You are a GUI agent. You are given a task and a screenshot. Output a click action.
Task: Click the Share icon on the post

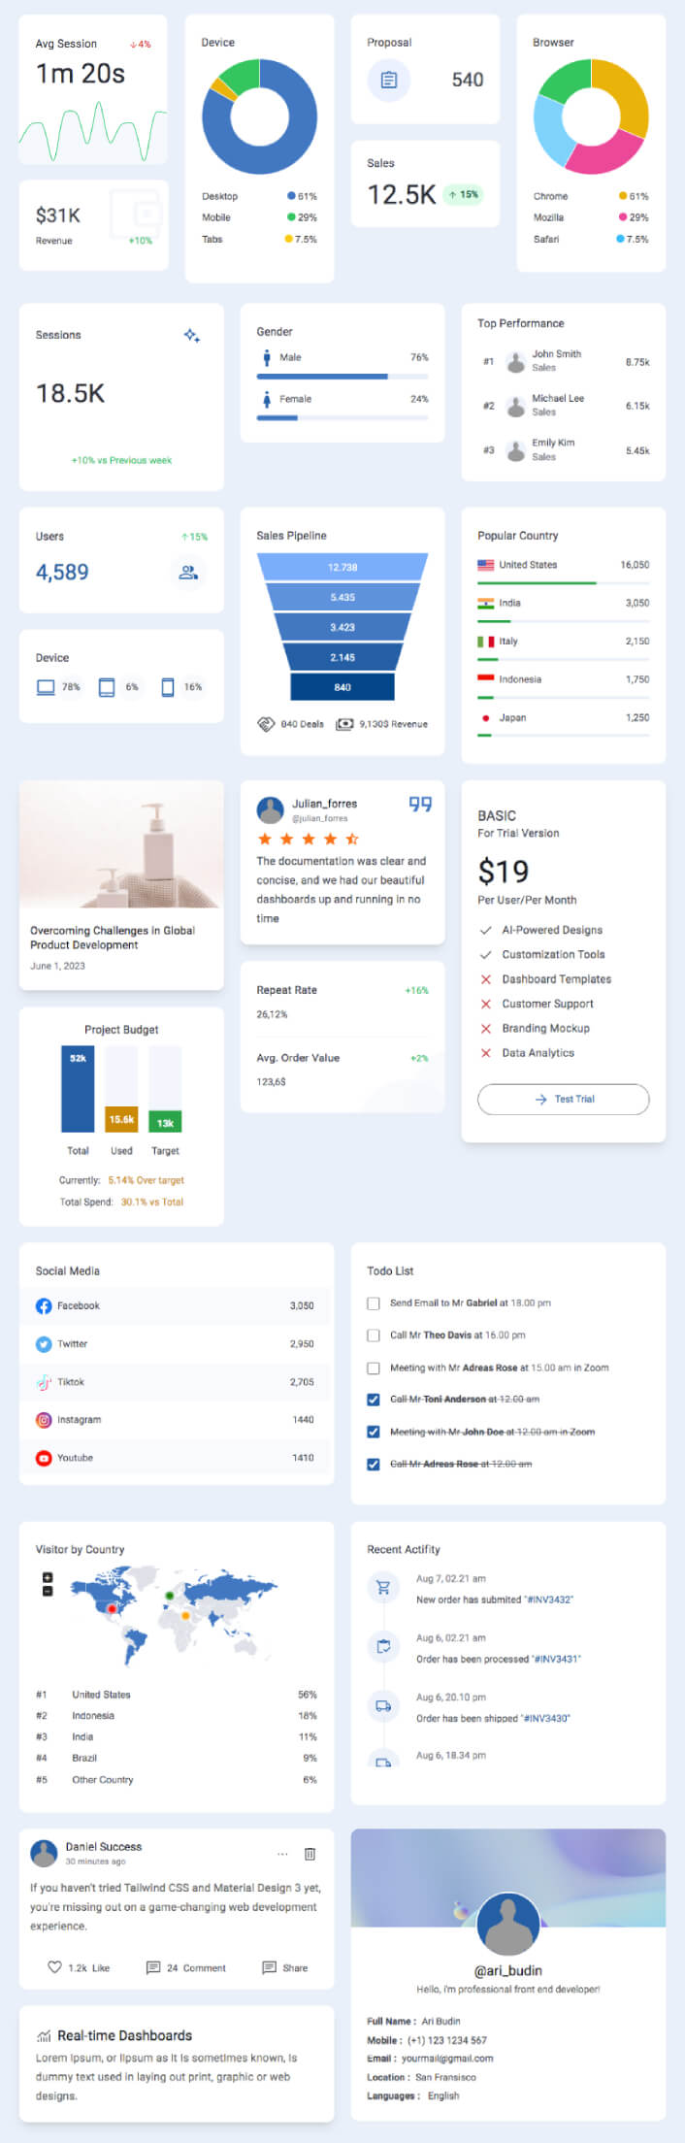point(269,1967)
